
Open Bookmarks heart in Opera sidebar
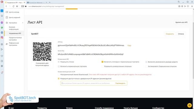point(2,56)
